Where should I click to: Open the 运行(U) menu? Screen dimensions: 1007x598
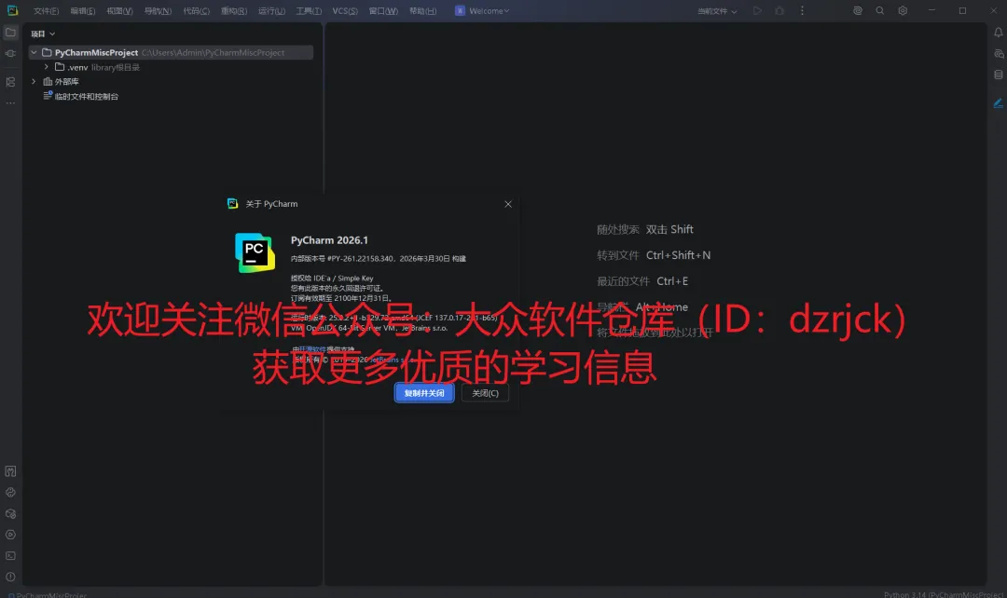[271, 11]
